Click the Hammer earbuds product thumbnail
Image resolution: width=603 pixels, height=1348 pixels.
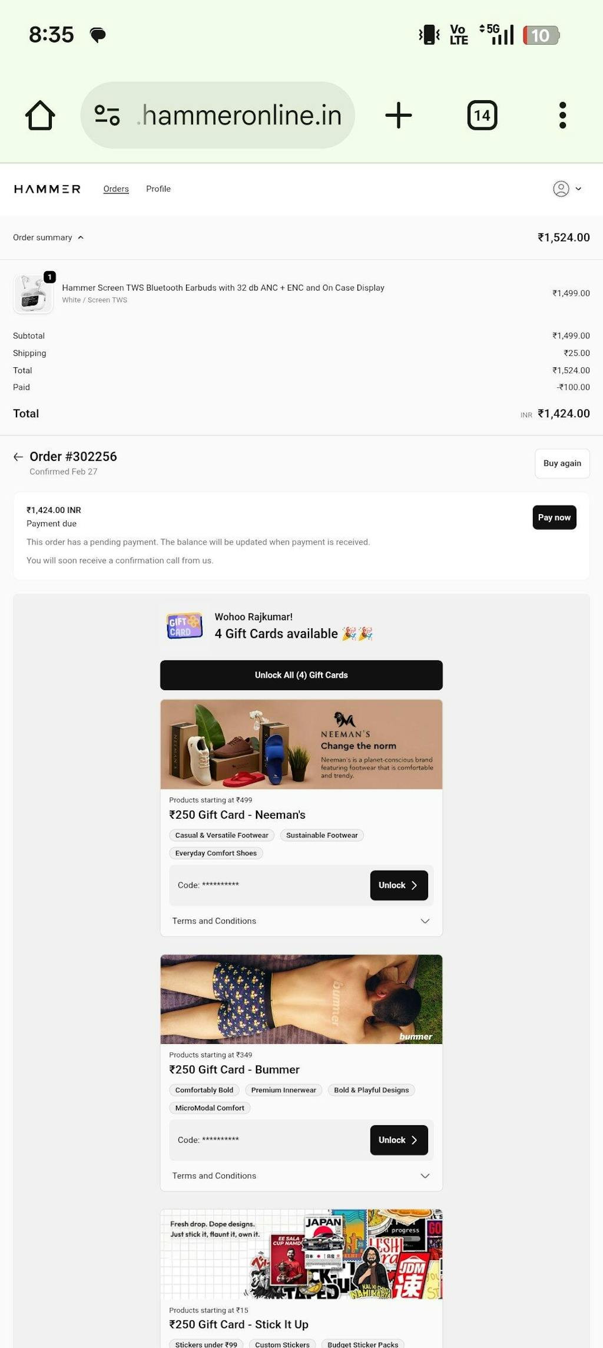click(33, 294)
